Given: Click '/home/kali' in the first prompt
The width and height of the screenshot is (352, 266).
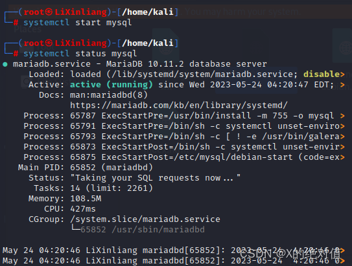Looking at the screenshot, I should click(148, 12).
